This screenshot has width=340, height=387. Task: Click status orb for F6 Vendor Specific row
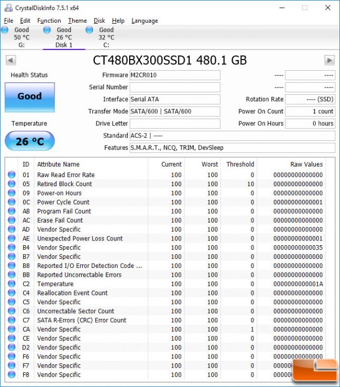[12, 356]
